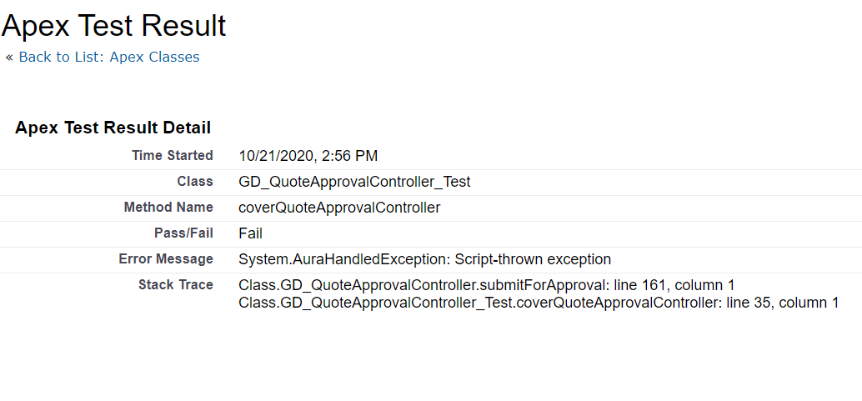Select the 10/21/2020, 2:56 PM timestamp value
The image size is (862, 401).
click(308, 156)
